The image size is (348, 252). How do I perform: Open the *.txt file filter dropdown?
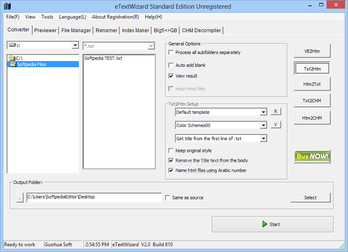151,46
